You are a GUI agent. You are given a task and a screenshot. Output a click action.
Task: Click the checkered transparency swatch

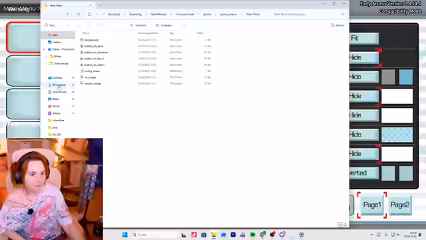click(x=397, y=135)
